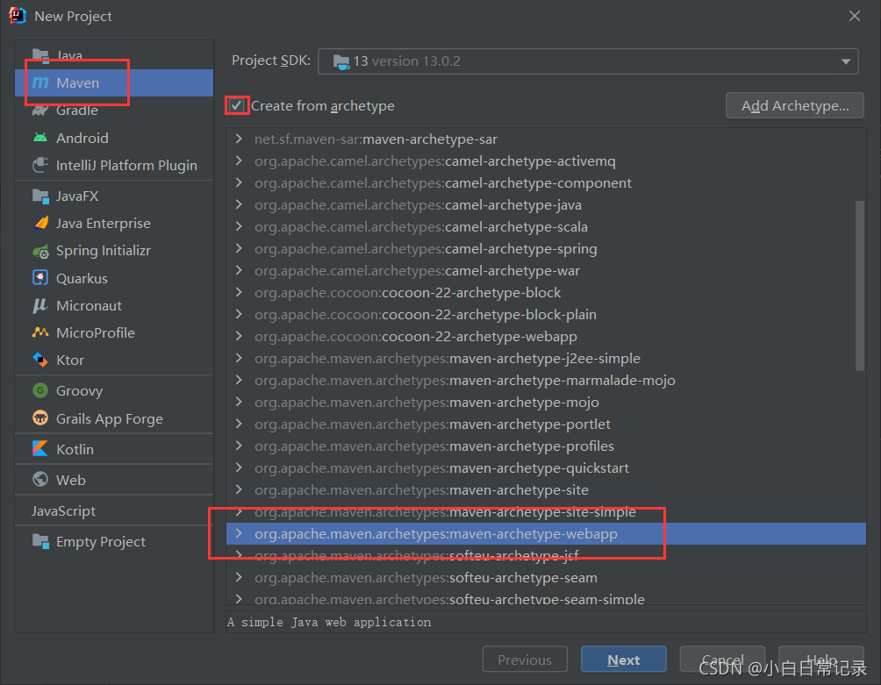This screenshot has height=685, width=881.
Task: Select maven-archetype-profiles row
Action: (546, 446)
